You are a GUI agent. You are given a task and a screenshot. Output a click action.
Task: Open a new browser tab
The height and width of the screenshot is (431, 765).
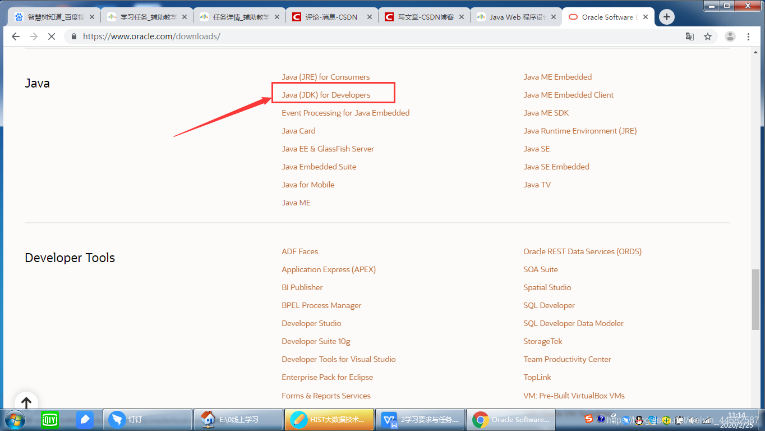[666, 17]
